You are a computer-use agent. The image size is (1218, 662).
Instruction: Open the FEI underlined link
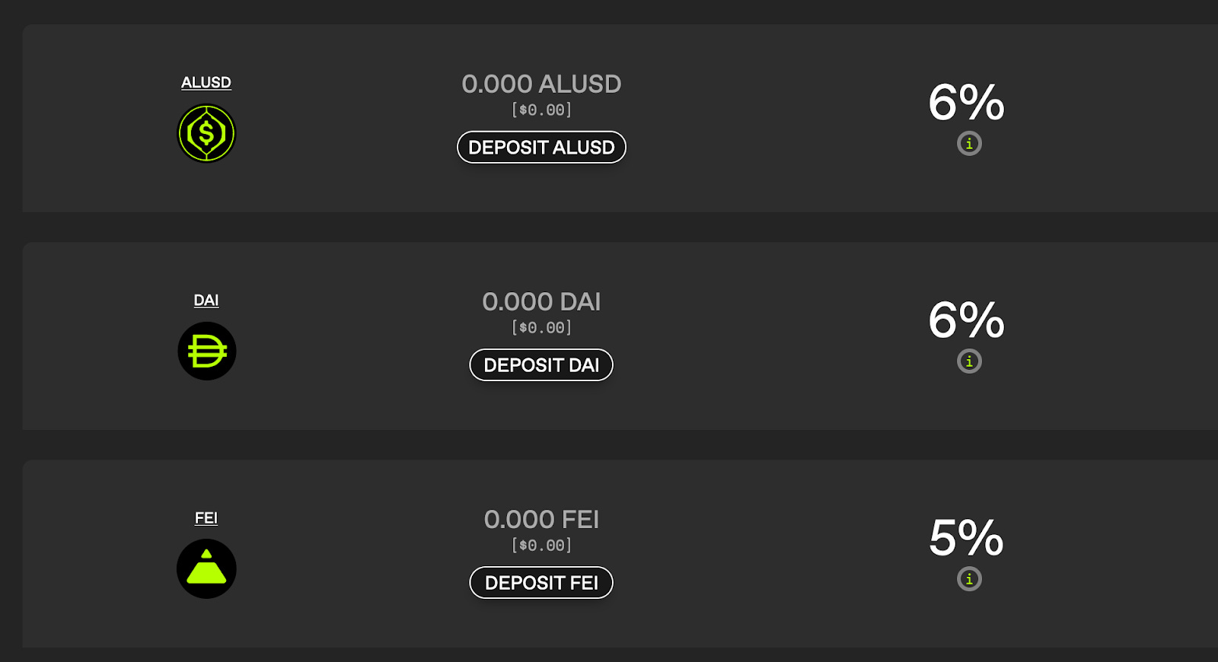tap(206, 517)
